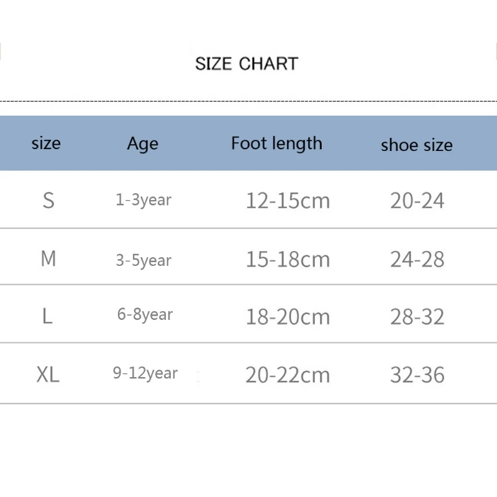497x497 pixels.
Task: Click the 'size' column header
Action: click(46, 144)
